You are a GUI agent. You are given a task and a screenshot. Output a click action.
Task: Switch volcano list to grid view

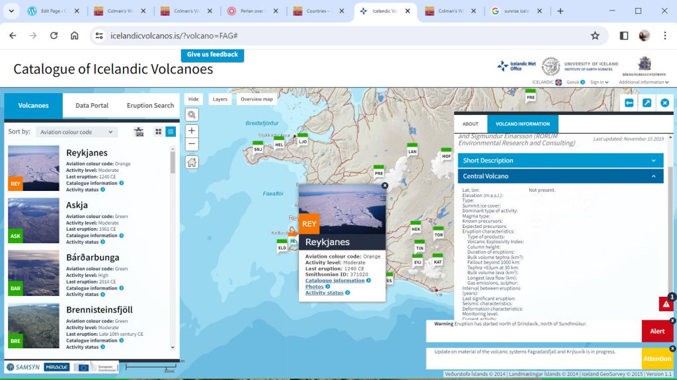158,132
